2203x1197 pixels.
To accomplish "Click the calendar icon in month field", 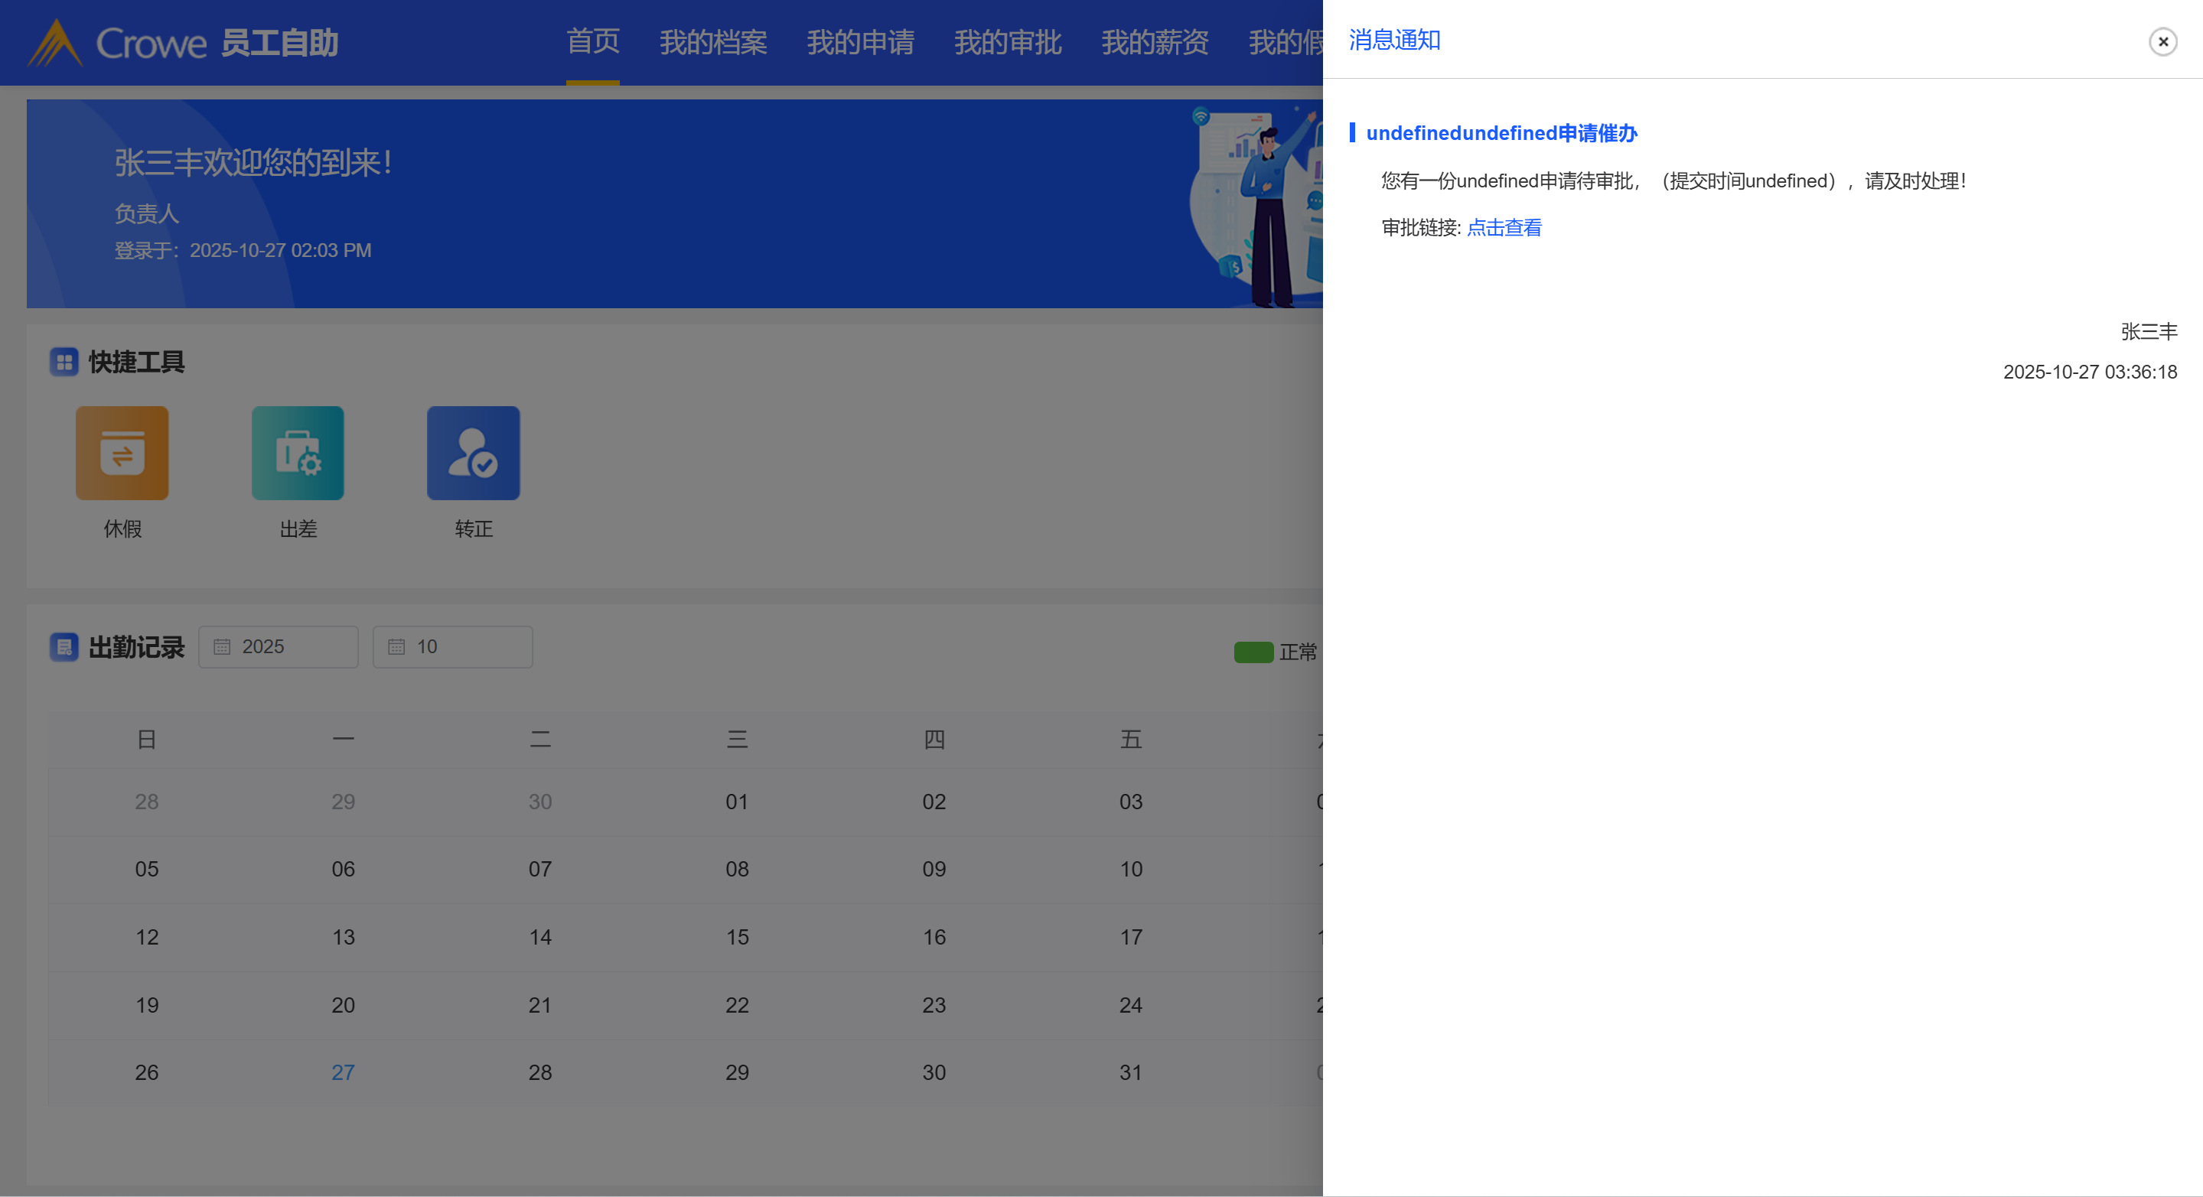I will [396, 646].
